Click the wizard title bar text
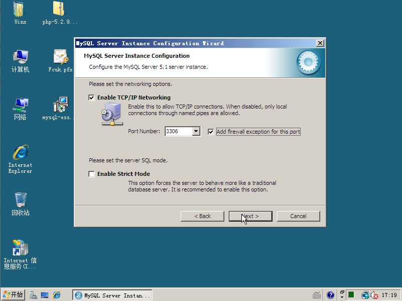402x301 pixels. 150,43
